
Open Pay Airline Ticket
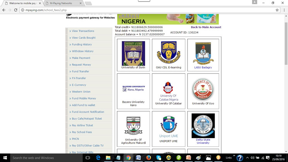point(82,125)
